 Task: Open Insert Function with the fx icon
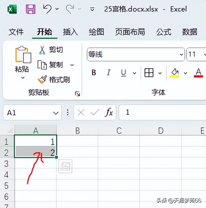[109, 112]
